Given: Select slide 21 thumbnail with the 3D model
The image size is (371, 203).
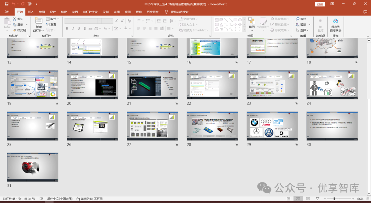Looking at the screenshot, I should pyautogui.click(x=153, y=85).
